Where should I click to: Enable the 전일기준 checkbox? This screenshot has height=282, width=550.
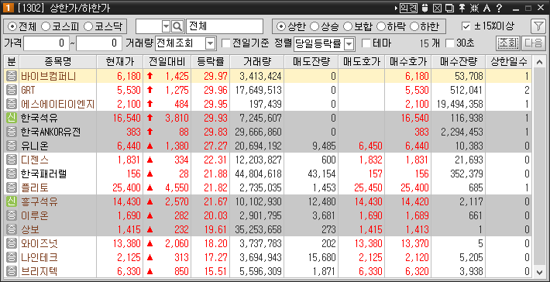coord(226,43)
